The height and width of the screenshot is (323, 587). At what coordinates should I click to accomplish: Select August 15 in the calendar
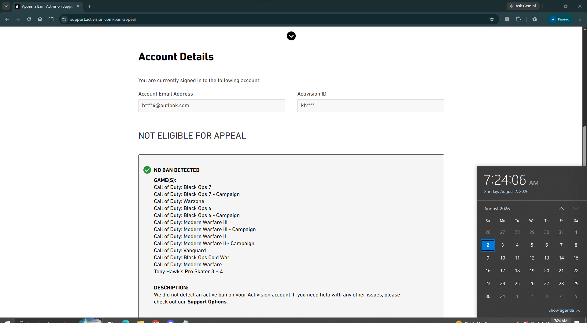click(576, 258)
